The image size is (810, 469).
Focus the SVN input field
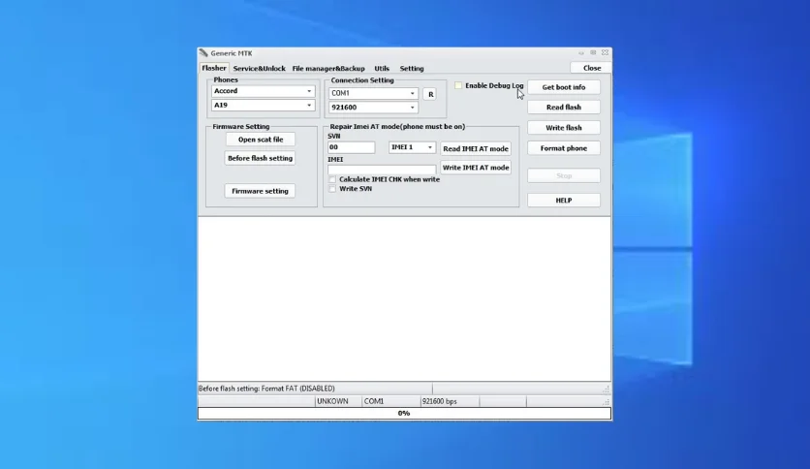click(352, 147)
